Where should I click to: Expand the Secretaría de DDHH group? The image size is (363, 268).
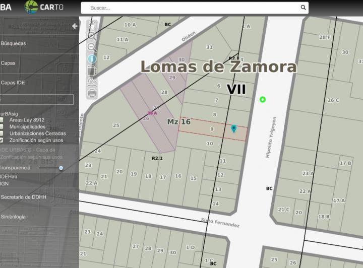pyautogui.click(x=23, y=197)
